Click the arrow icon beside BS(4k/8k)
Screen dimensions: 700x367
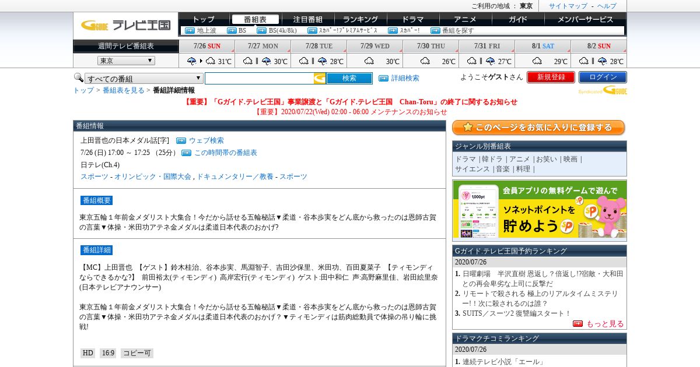coord(261,30)
